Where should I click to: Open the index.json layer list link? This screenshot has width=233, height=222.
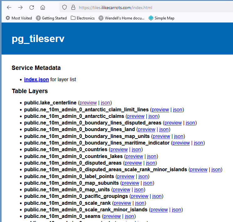tap(36, 80)
